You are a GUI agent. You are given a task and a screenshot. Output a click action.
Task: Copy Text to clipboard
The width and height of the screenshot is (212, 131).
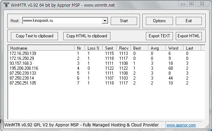click(x=34, y=36)
